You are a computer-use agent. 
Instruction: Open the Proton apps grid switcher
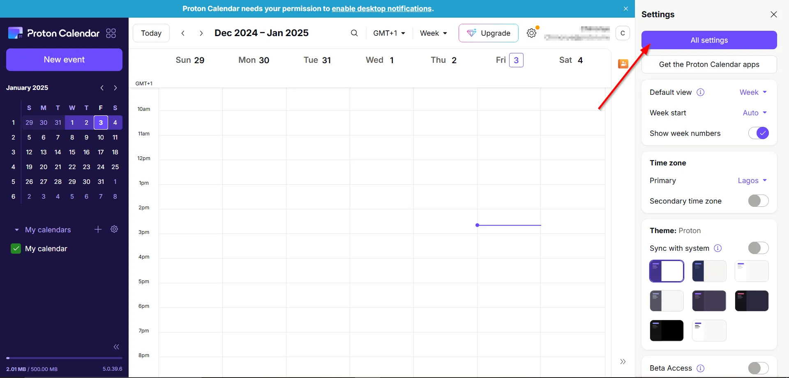111,33
